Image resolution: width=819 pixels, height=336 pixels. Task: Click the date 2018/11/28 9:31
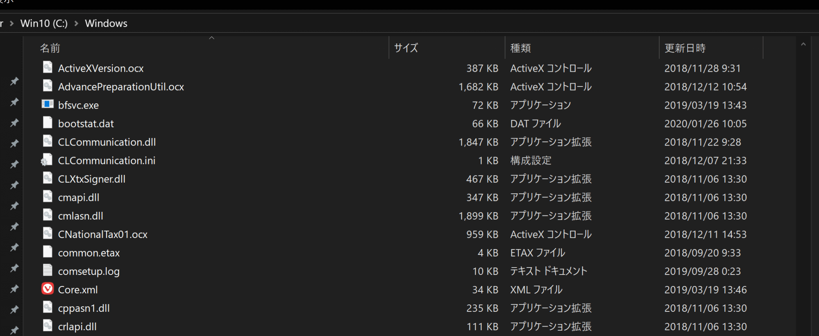click(702, 68)
